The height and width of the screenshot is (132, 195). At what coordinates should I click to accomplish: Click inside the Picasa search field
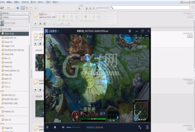point(150,8)
